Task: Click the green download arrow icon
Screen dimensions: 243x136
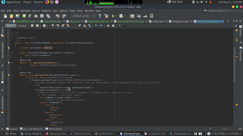Action: pos(24,16)
